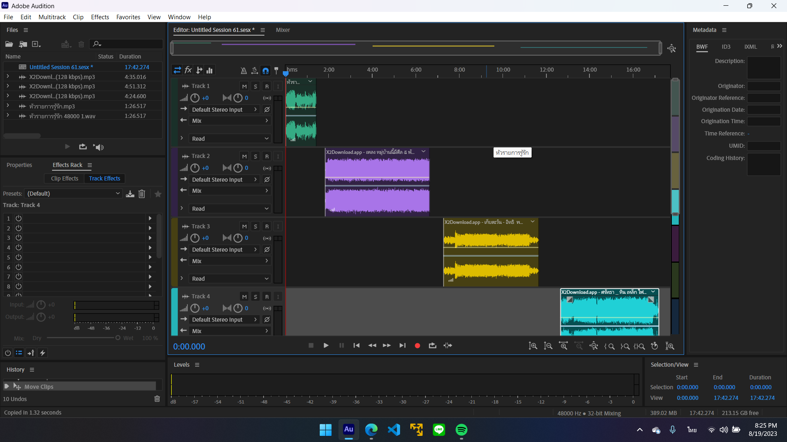Click Zoom Out Full icon
The image size is (787, 442).
tap(594, 346)
